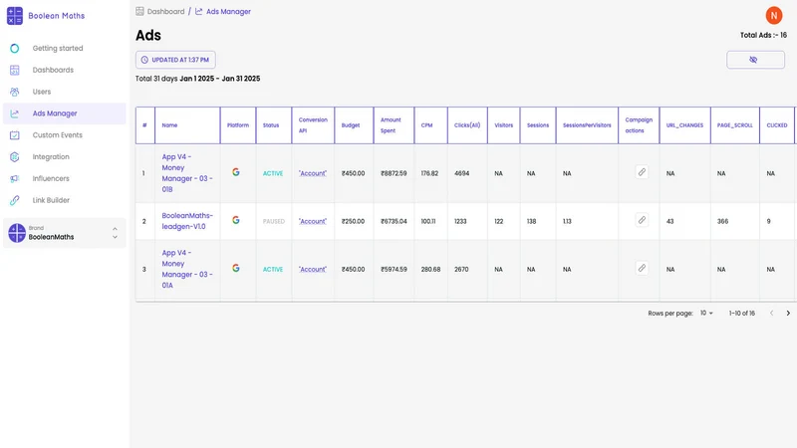The height and width of the screenshot is (448, 797).
Task: Click the Boolean Maths logo icon
Action: 15,16
